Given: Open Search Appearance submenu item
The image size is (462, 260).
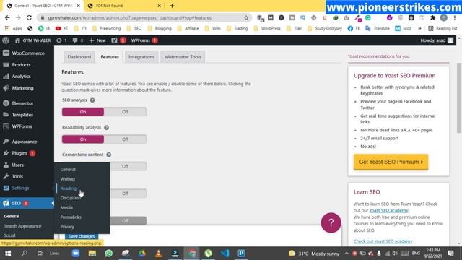Looking at the screenshot, I should pos(22,226).
